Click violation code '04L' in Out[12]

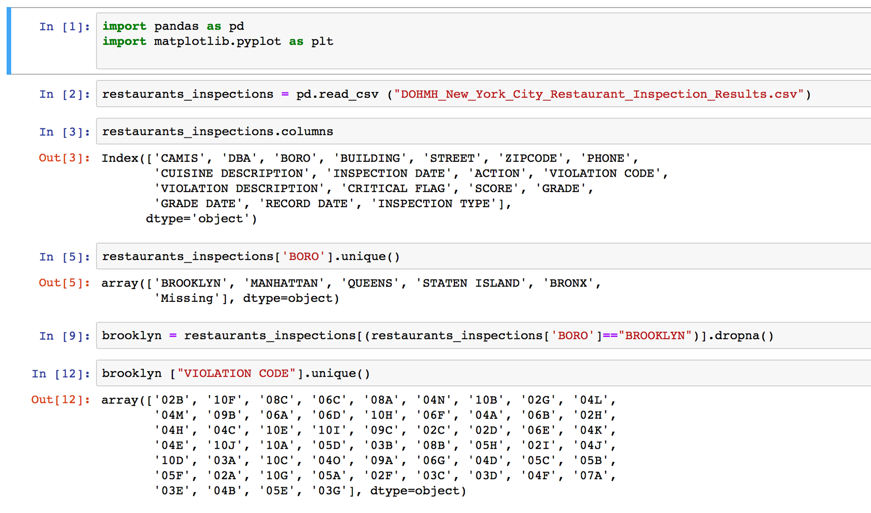tap(591, 400)
